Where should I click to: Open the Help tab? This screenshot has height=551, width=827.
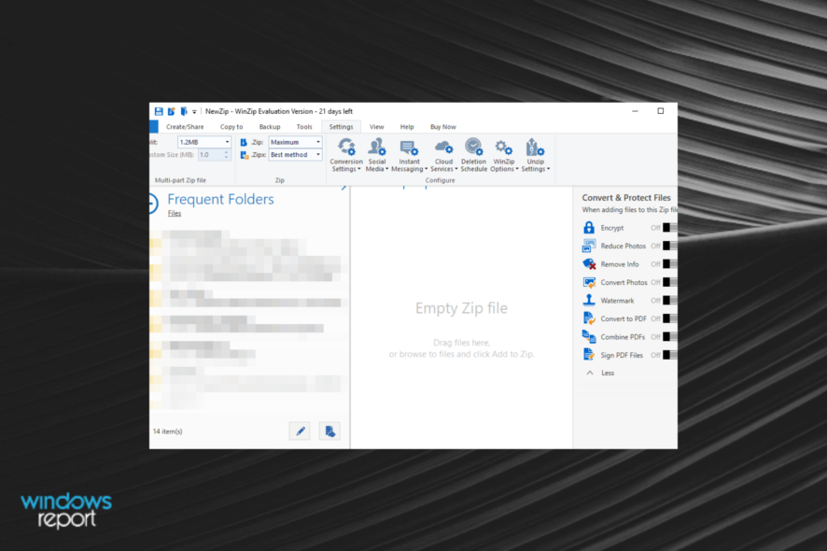pyautogui.click(x=407, y=127)
